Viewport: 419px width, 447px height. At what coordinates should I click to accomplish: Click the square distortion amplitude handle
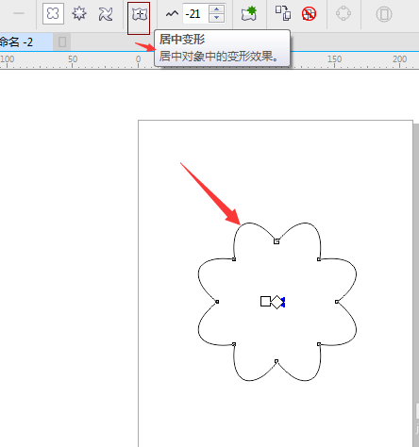point(265,301)
